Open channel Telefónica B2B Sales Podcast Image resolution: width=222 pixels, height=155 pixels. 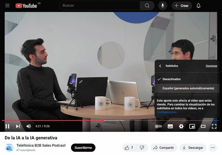(41, 146)
